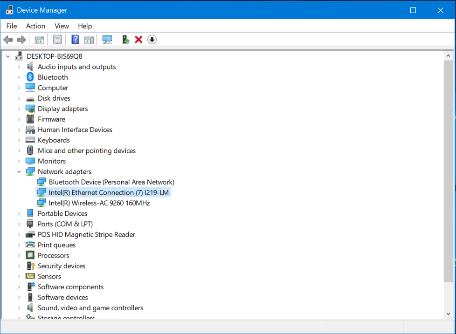Click the Disable device down-arrow icon
This screenshot has height=334, width=456.
click(x=152, y=40)
